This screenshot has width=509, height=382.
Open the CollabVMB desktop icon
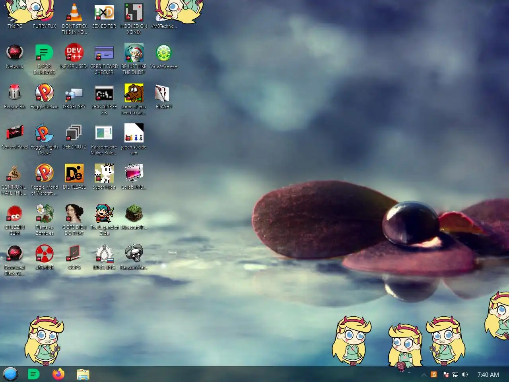tap(134, 177)
